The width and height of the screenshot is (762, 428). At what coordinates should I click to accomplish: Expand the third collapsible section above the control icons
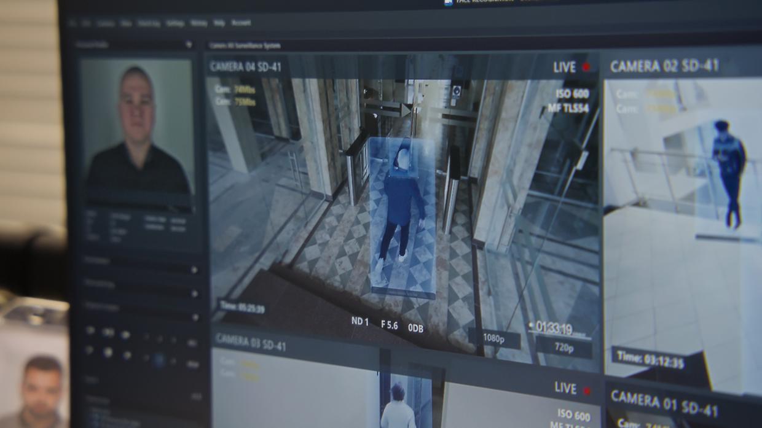[x=195, y=317]
